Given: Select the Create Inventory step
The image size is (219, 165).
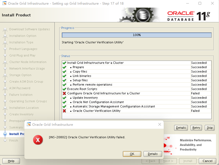Looking at the screenshot, I should click(21, 114).
